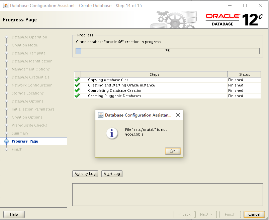Select row 'Creating Pluggable Databases'

pos(168,96)
